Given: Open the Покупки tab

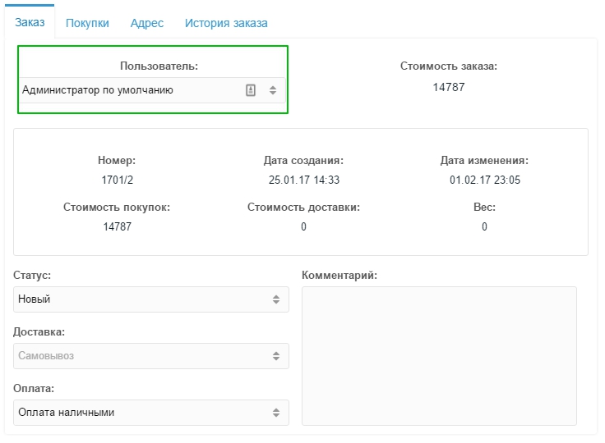Looking at the screenshot, I should [x=87, y=23].
